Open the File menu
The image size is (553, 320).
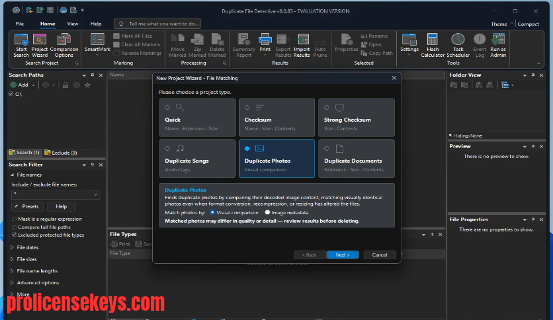[x=20, y=24]
